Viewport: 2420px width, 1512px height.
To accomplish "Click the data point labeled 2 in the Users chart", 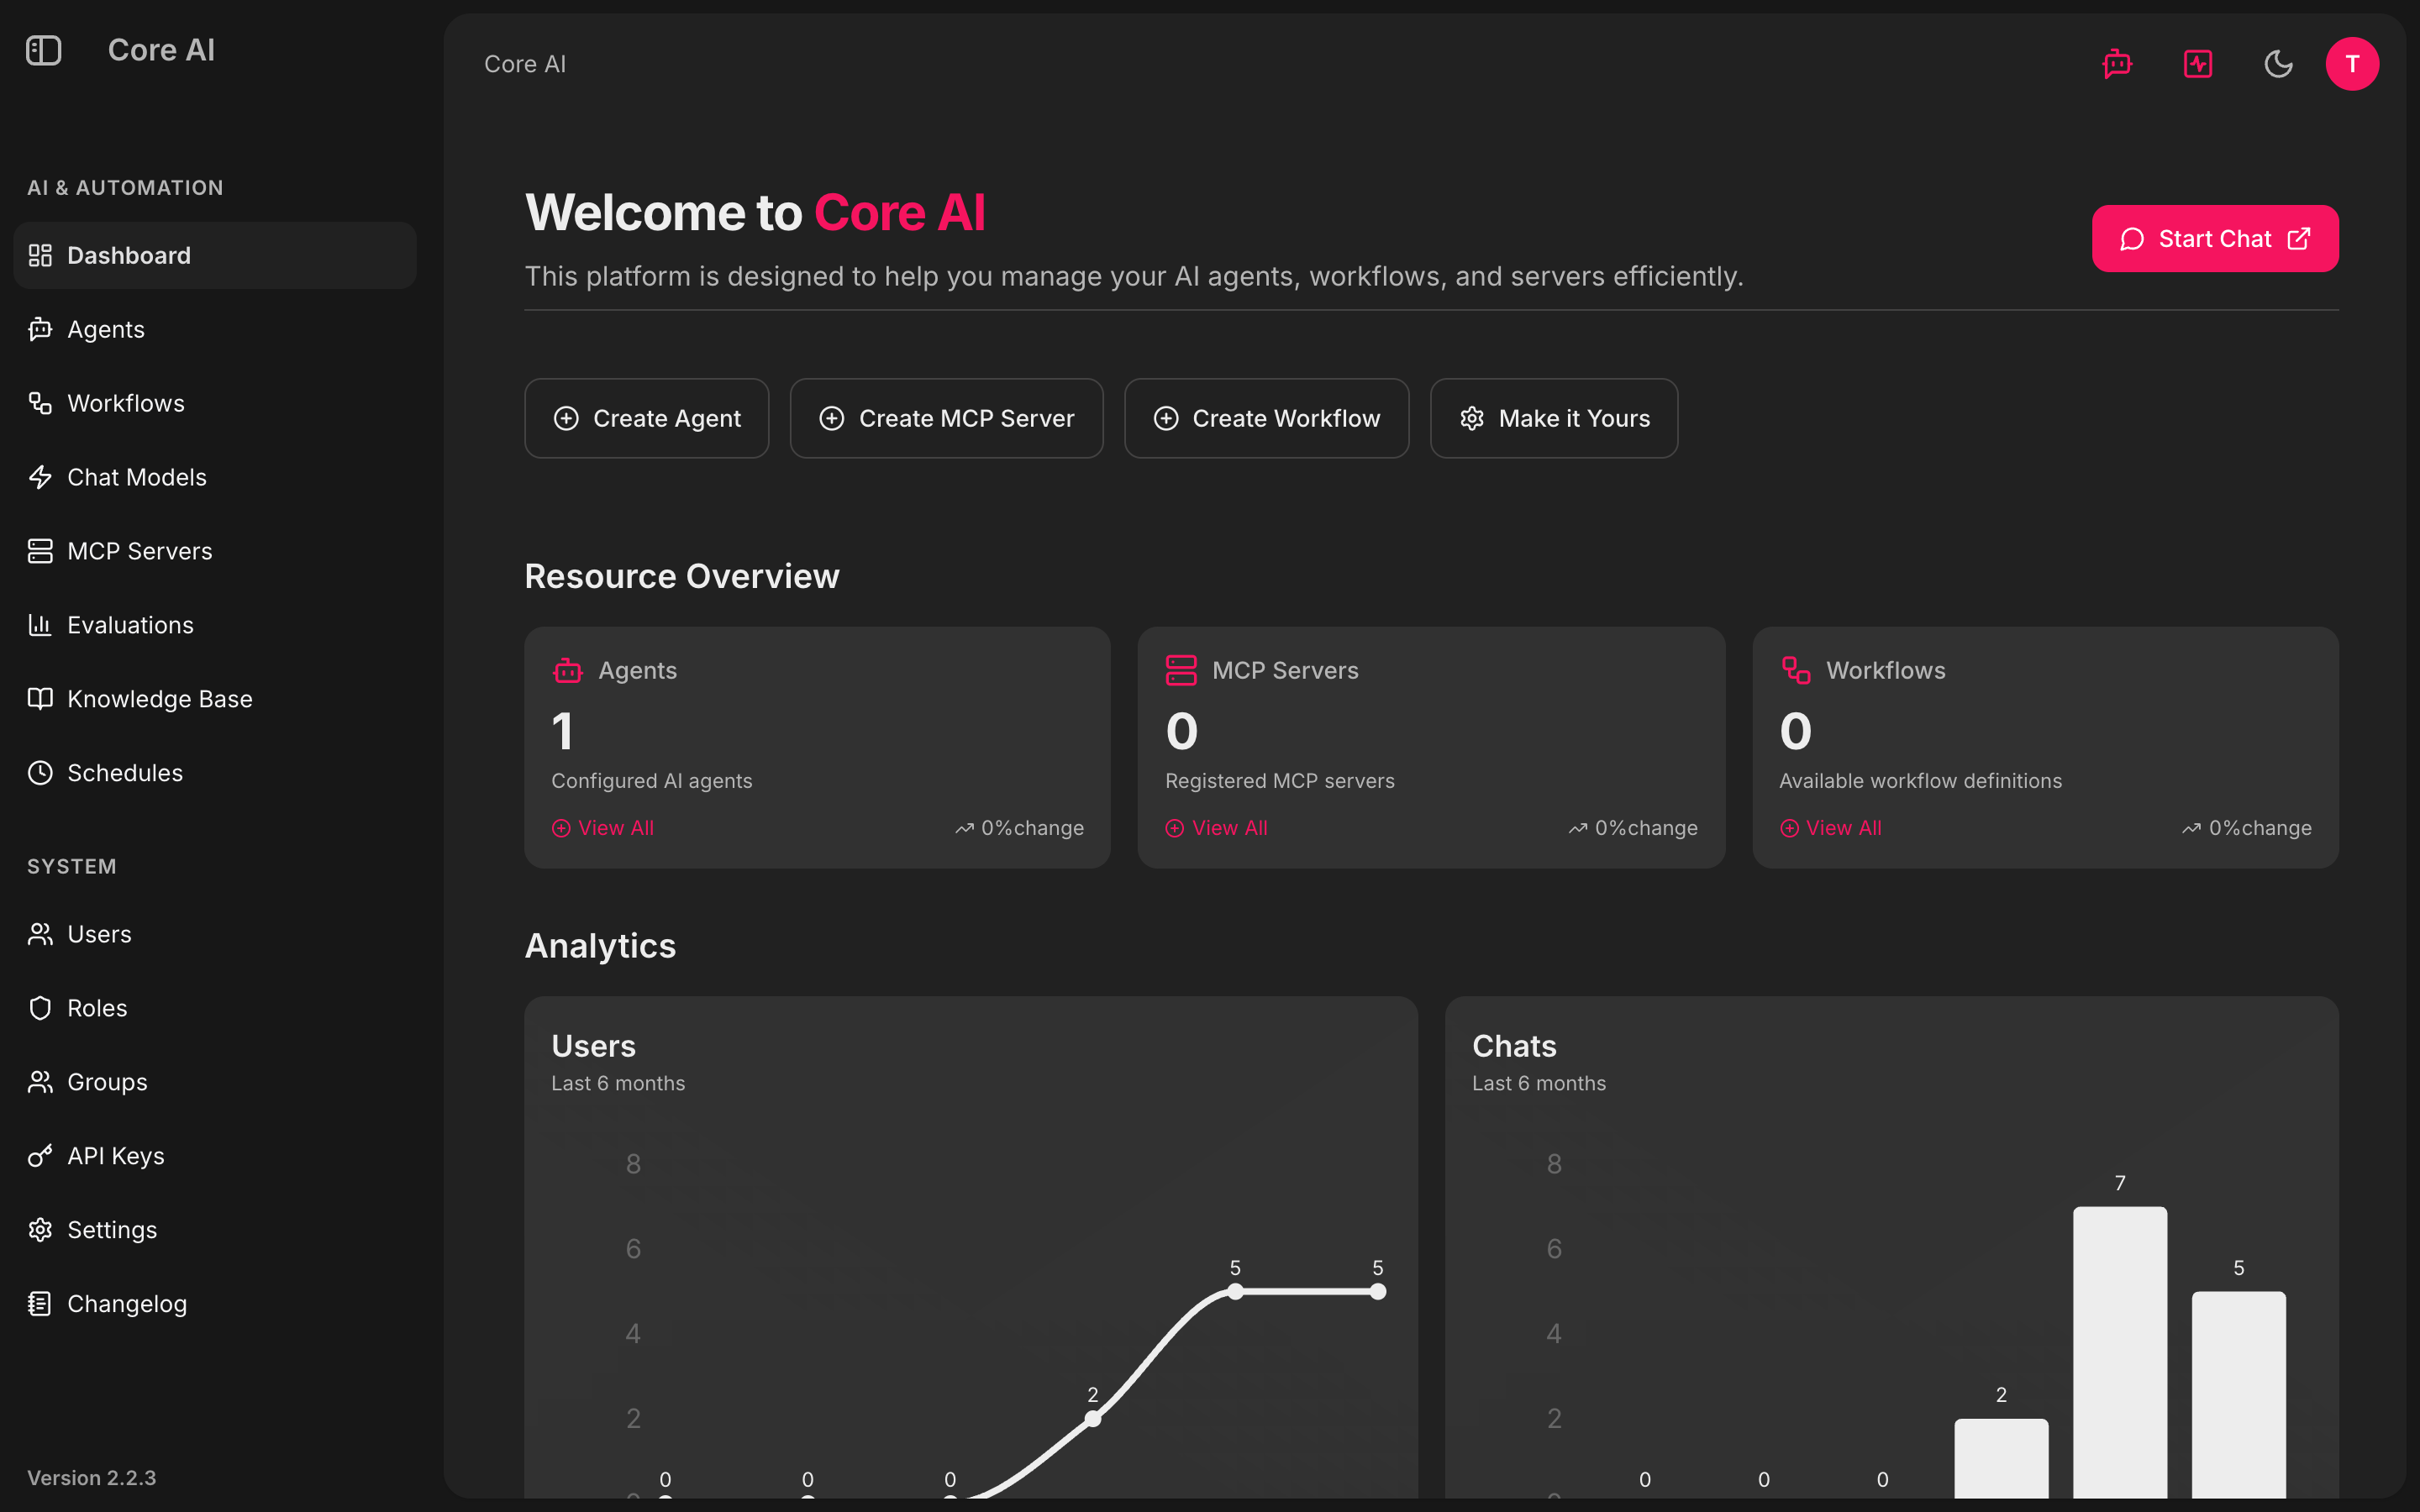I will pos(1093,1418).
